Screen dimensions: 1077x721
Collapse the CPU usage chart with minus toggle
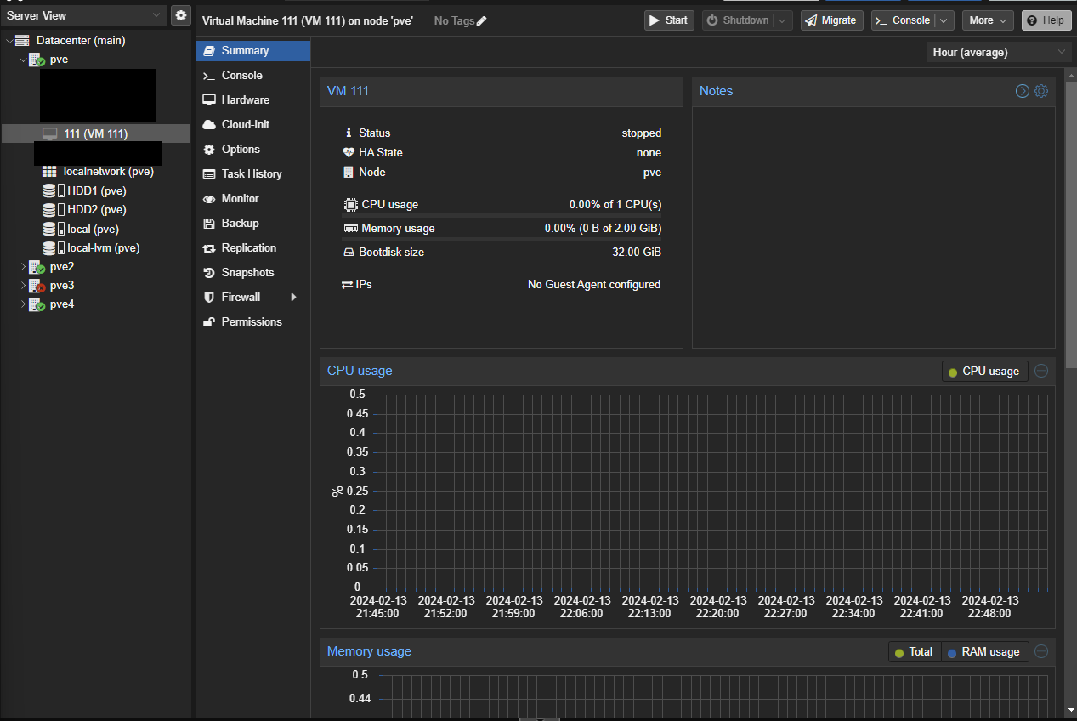pos(1041,371)
